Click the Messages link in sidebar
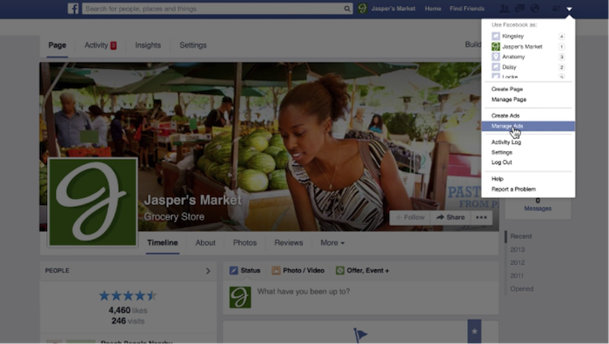The width and height of the screenshot is (609, 344). pos(538,208)
